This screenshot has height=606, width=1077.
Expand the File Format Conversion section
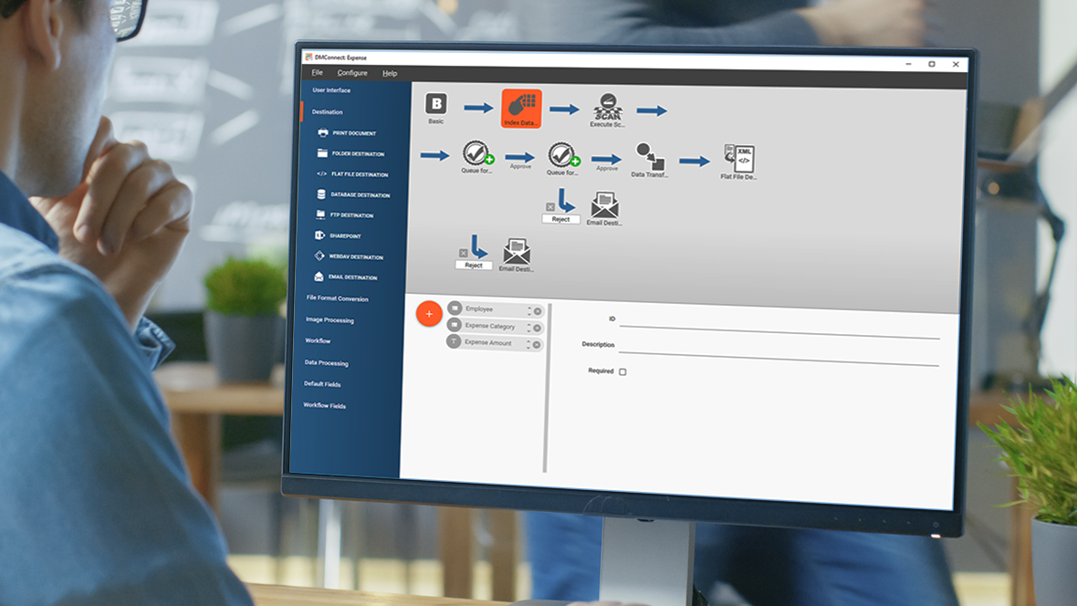tap(337, 298)
